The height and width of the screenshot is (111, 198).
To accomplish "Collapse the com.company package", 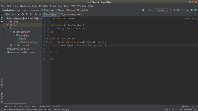I will pyautogui.click(x=11, y=32).
